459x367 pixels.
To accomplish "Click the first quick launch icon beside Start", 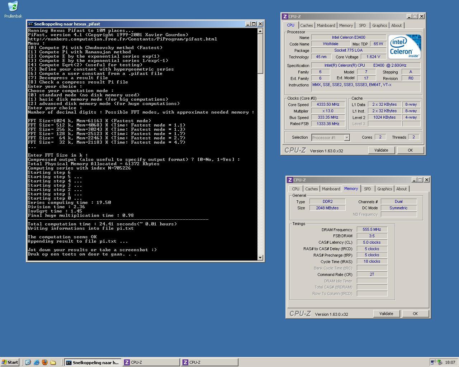I will pyautogui.click(x=28, y=362).
